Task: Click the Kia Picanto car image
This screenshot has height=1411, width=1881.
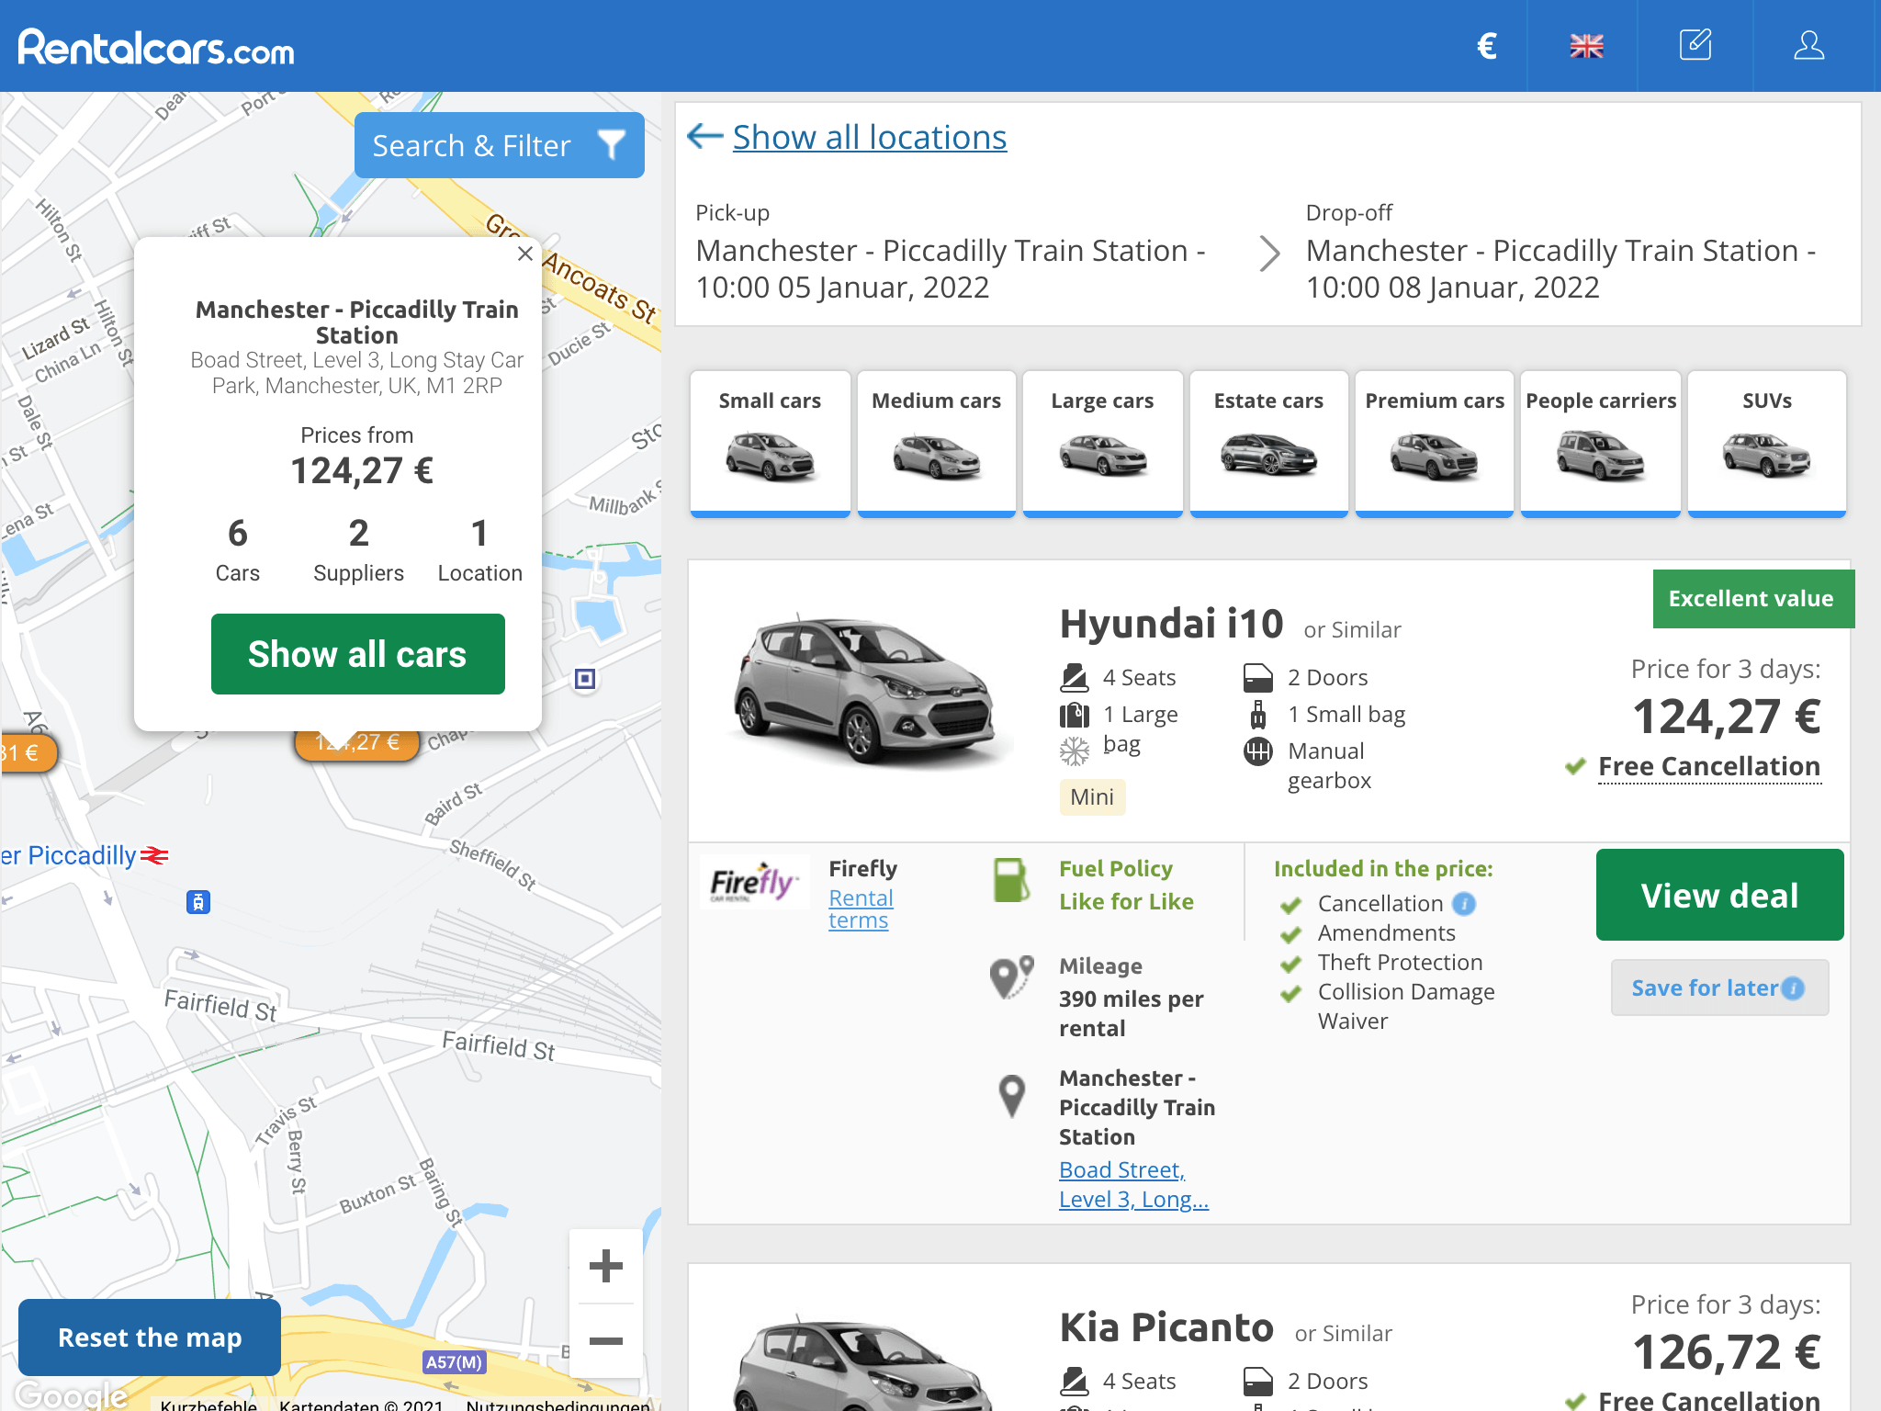Action: click(863, 1365)
